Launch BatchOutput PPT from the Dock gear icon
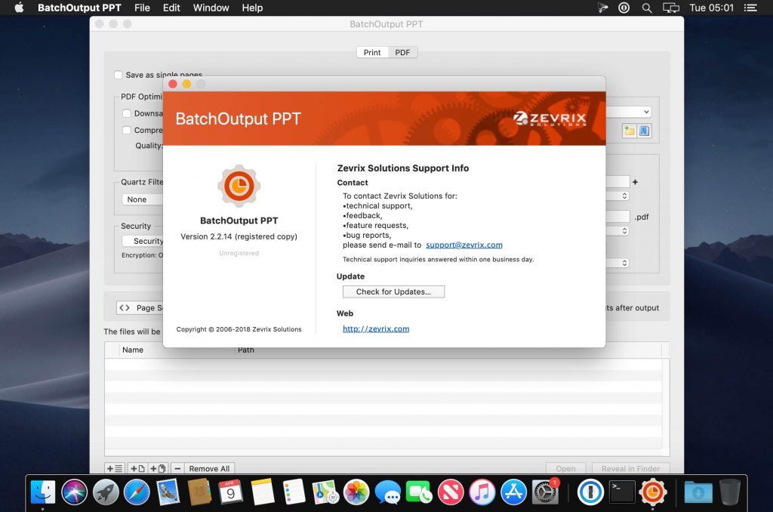This screenshot has height=512, width=773. click(653, 492)
